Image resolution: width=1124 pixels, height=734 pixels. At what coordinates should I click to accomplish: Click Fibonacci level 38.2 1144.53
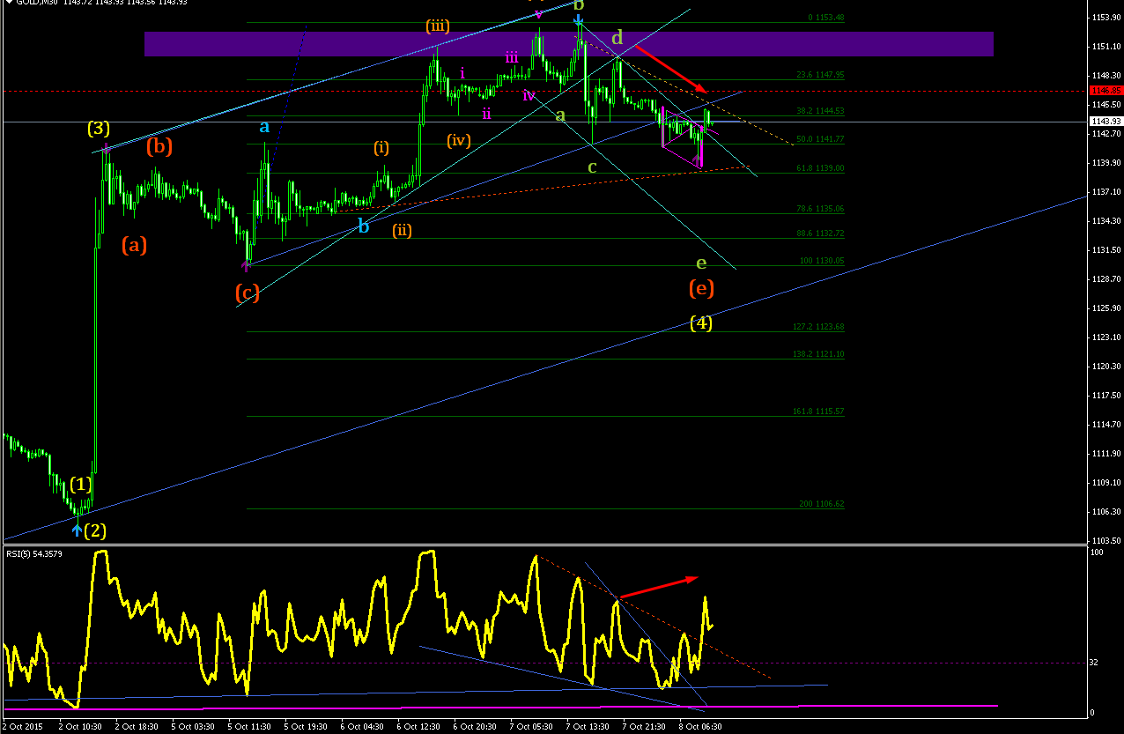click(x=820, y=111)
